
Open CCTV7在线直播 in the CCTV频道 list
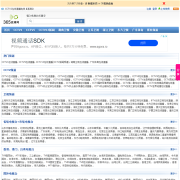pos(121,76)
